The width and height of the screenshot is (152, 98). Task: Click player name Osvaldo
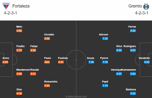49,35
